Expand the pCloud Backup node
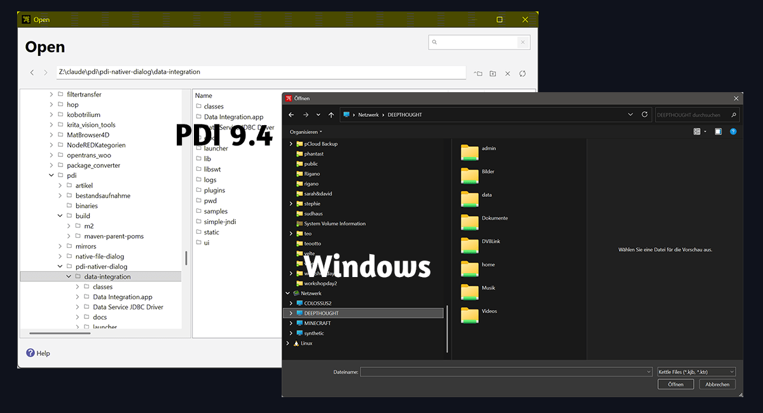Image resolution: width=763 pixels, height=413 pixels. point(291,144)
